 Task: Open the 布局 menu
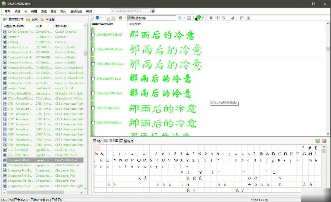7,11
